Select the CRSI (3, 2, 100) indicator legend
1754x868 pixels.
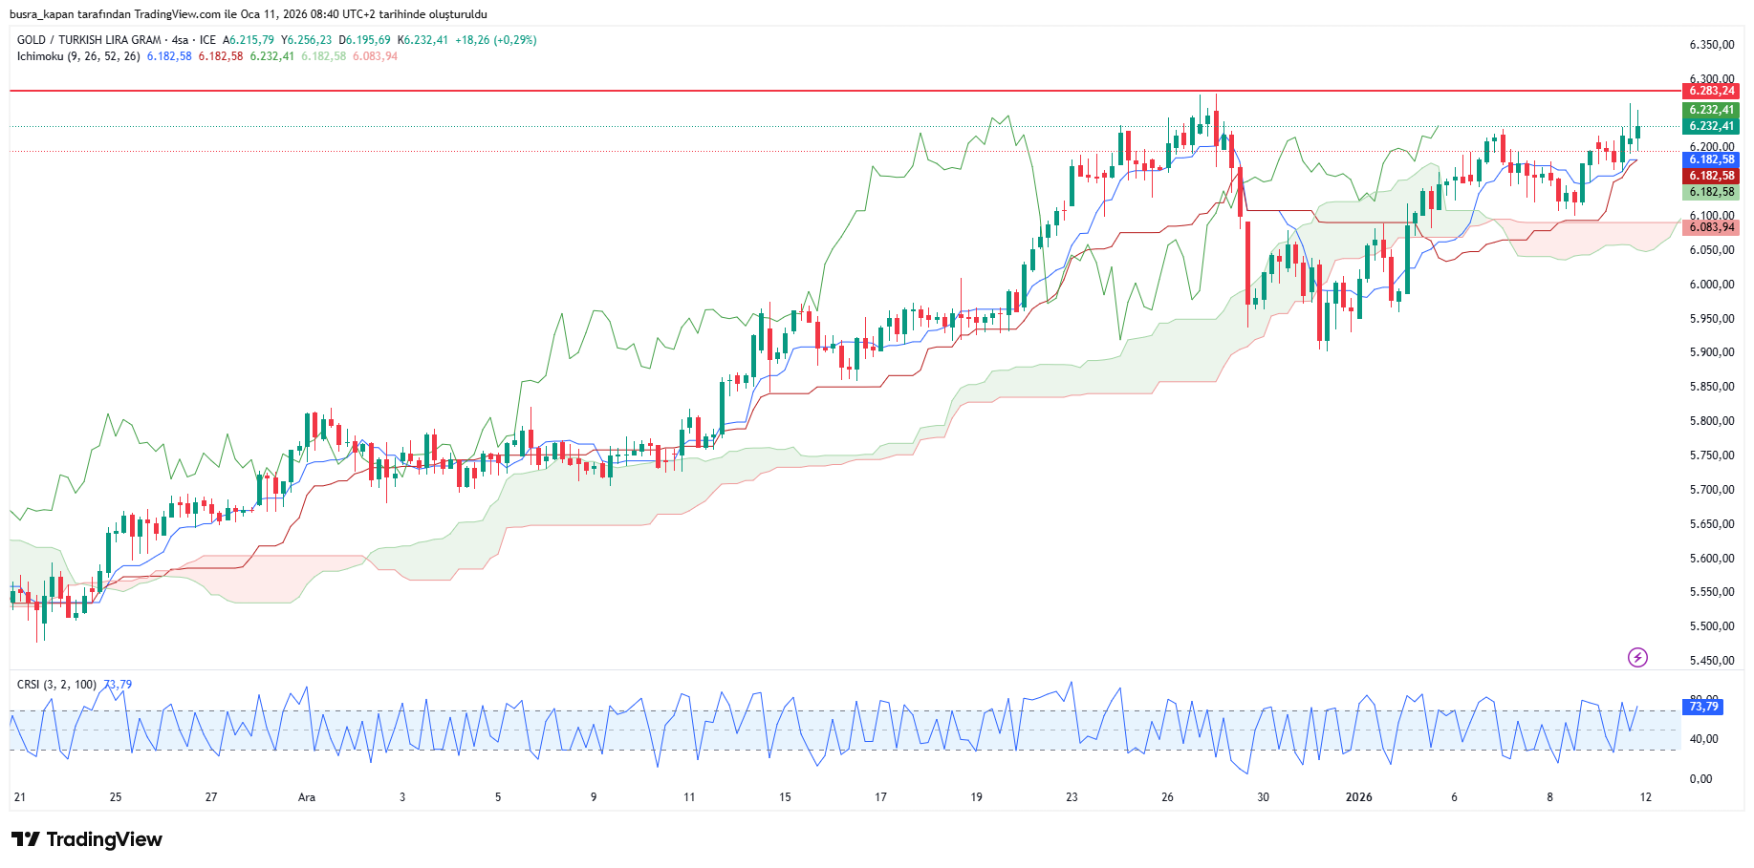tap(56, 685)
